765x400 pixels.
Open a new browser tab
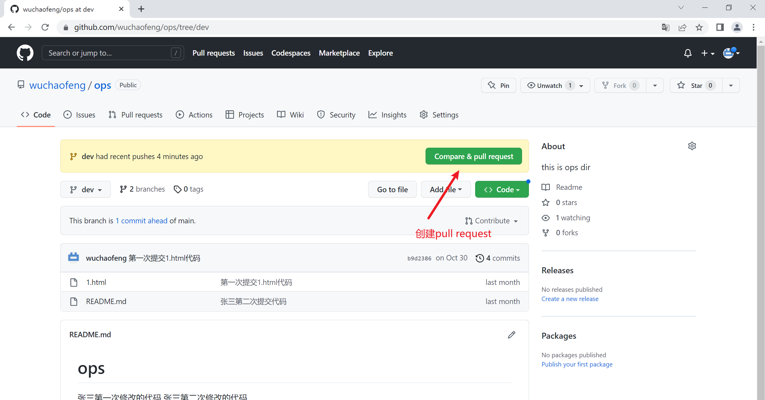pos(141,9)
